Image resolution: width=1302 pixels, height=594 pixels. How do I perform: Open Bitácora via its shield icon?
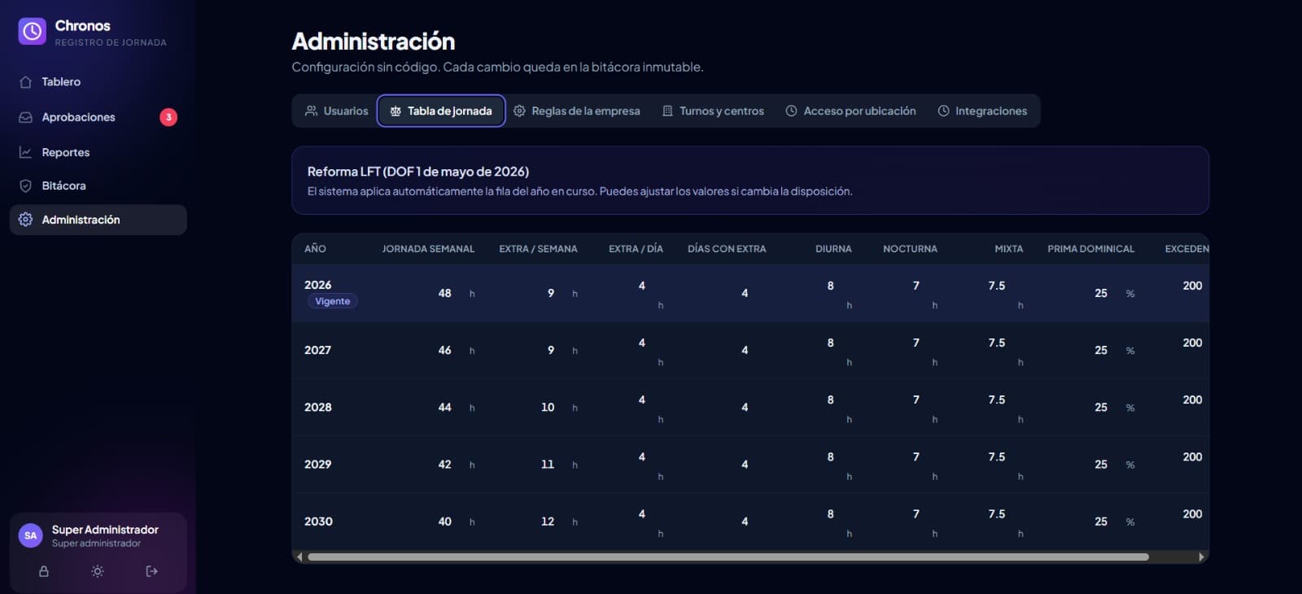[25, 186]
